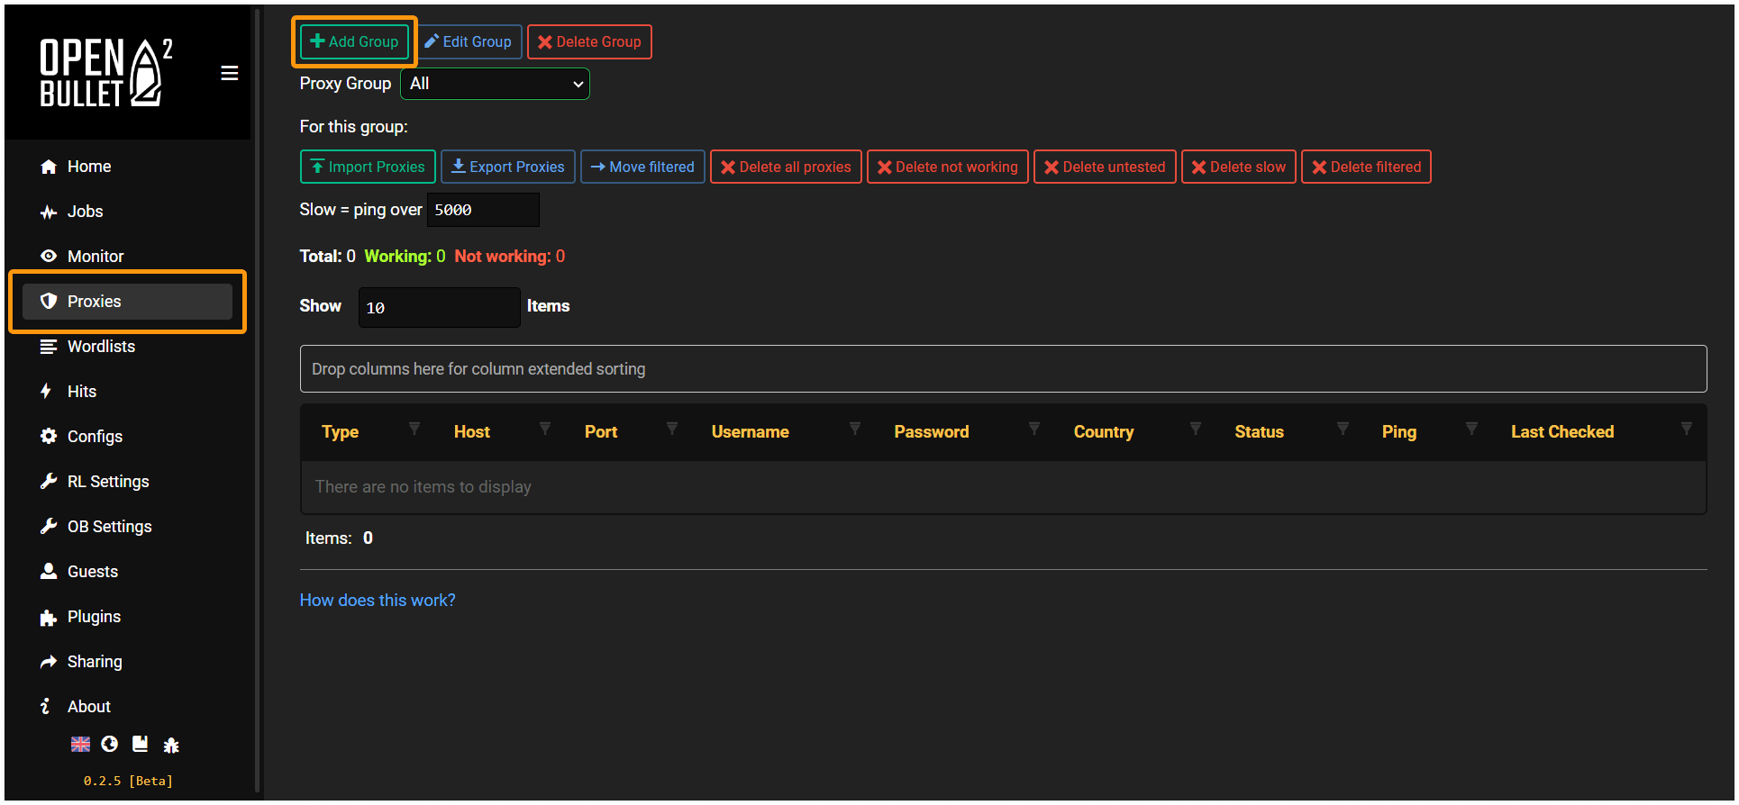
Task: Open filter for Country column
Action: tap(1196, 429)
